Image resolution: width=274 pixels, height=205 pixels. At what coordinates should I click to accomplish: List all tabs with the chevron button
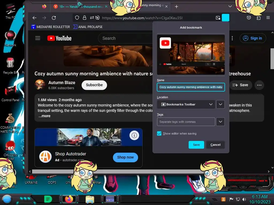230,6
